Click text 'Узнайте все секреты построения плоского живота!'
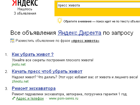The image size is (140, 105). click(x=53, y=60)
